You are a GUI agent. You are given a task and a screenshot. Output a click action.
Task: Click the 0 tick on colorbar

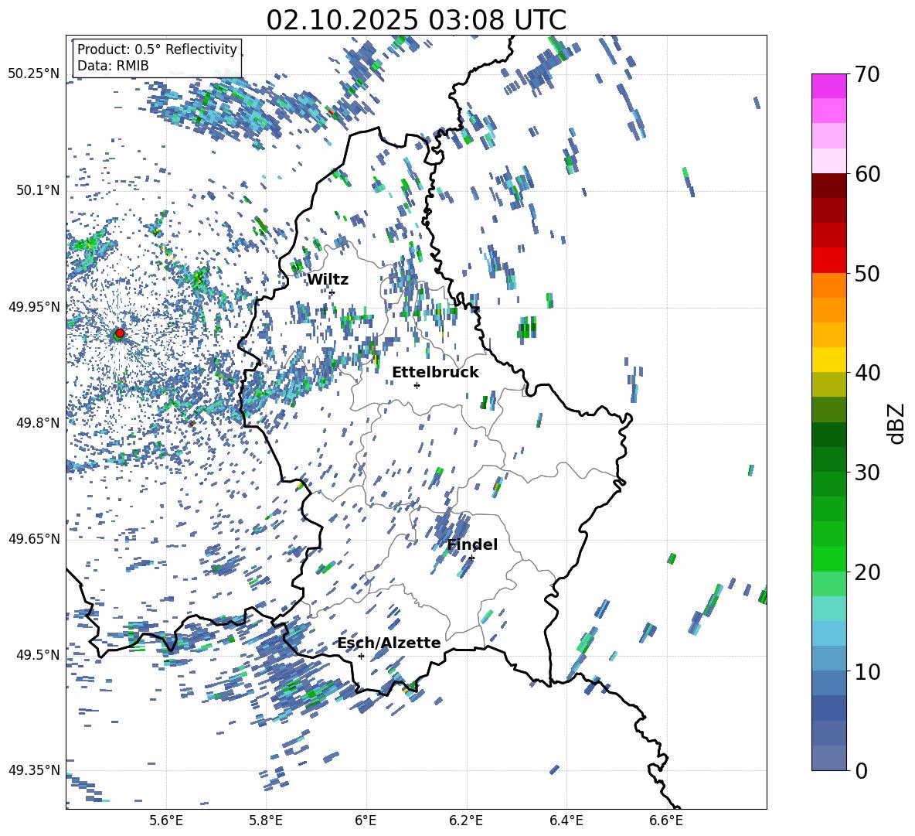[x=861, y=770]
